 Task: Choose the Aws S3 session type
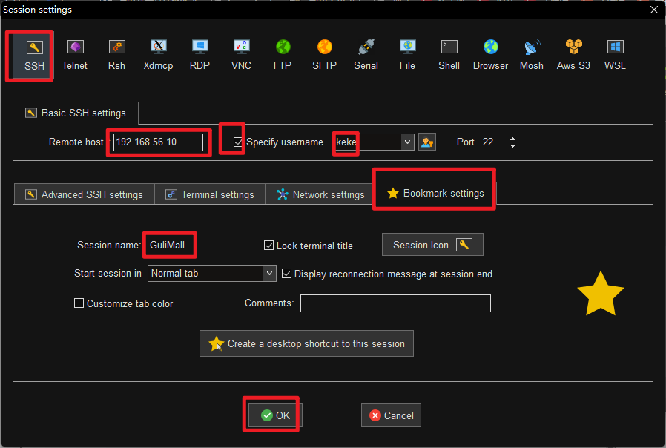pos(573,56)
